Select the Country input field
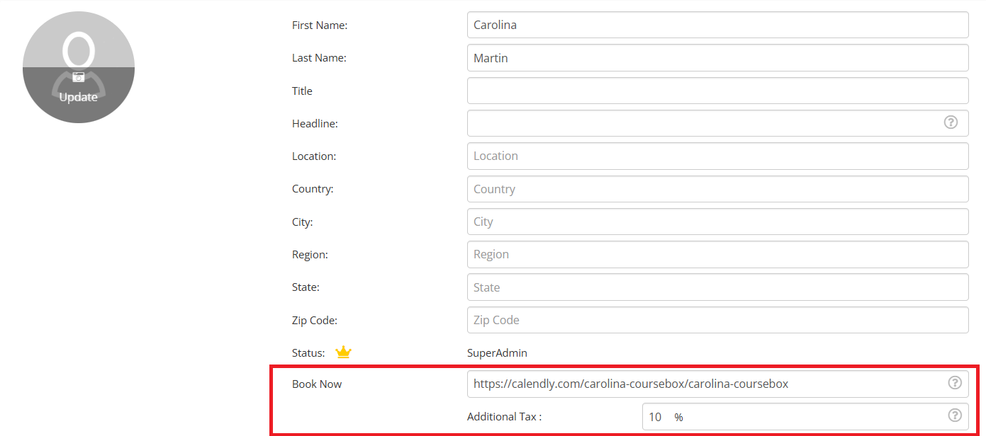Viewport: 986px width, 436px height. pyautogui.click(x=717, y=189)
